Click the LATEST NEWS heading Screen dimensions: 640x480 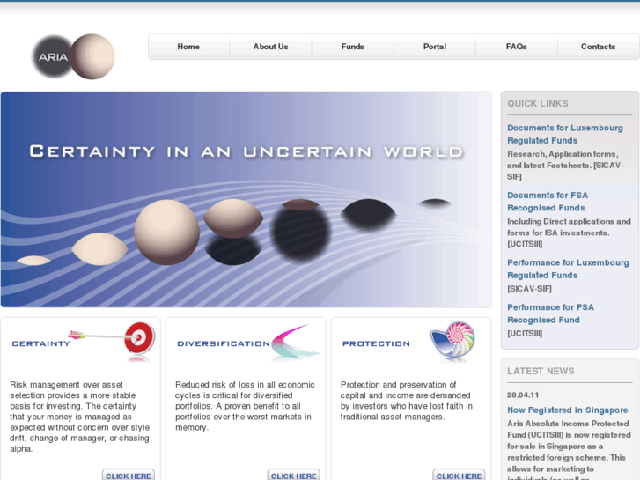coord(541,371)
